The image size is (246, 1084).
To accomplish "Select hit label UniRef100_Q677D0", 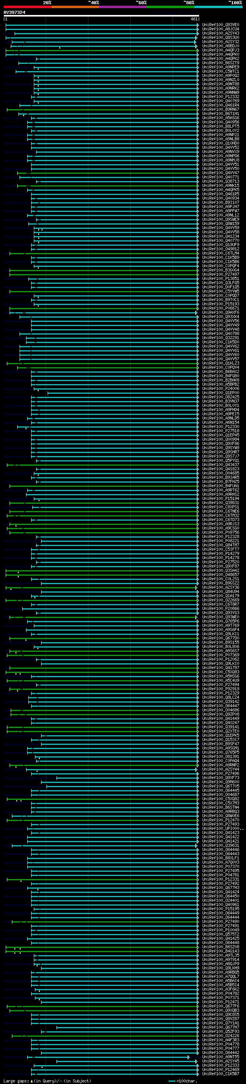I will click(x=220, y=638).
